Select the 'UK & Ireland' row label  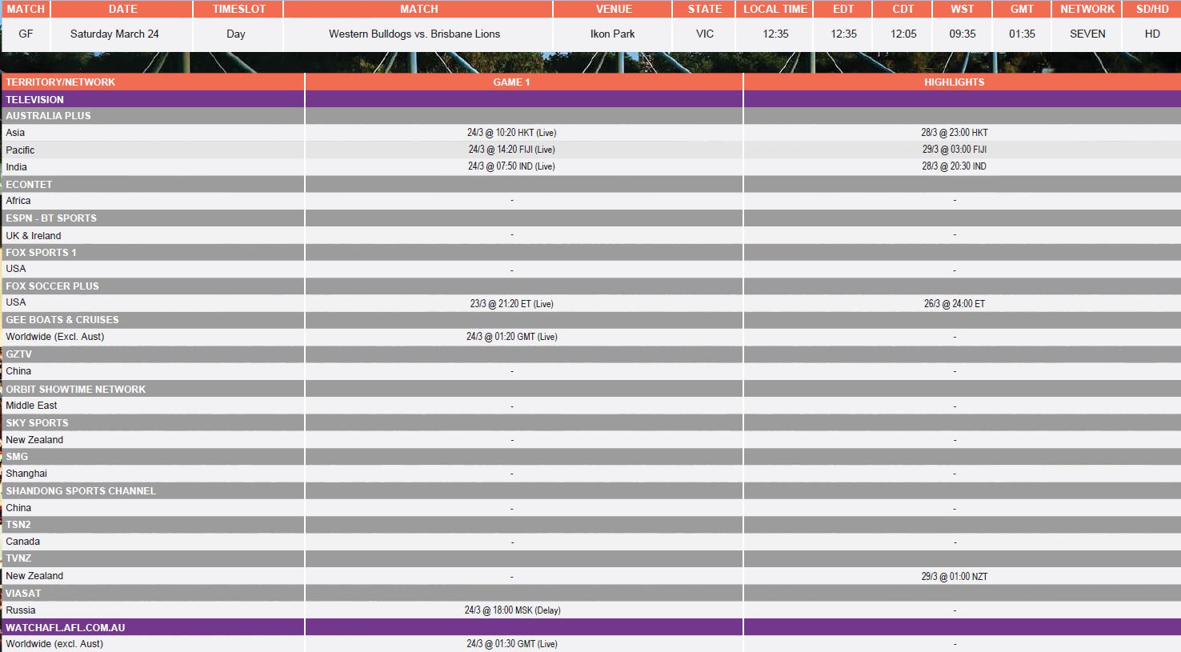tap(34, 235)
